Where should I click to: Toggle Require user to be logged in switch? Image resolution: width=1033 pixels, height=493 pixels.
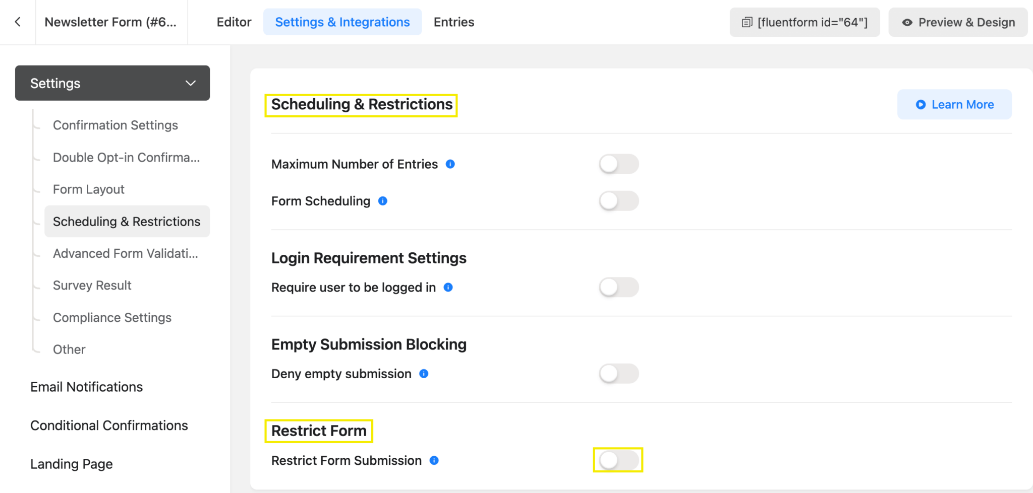pyautogui.click(x=619, y=287)
